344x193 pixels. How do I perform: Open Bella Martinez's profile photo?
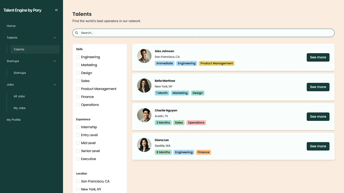click(144, 86)
